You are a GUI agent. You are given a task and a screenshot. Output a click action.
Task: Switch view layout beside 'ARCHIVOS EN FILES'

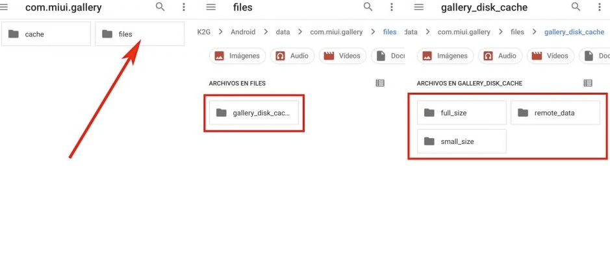[380, 83]
